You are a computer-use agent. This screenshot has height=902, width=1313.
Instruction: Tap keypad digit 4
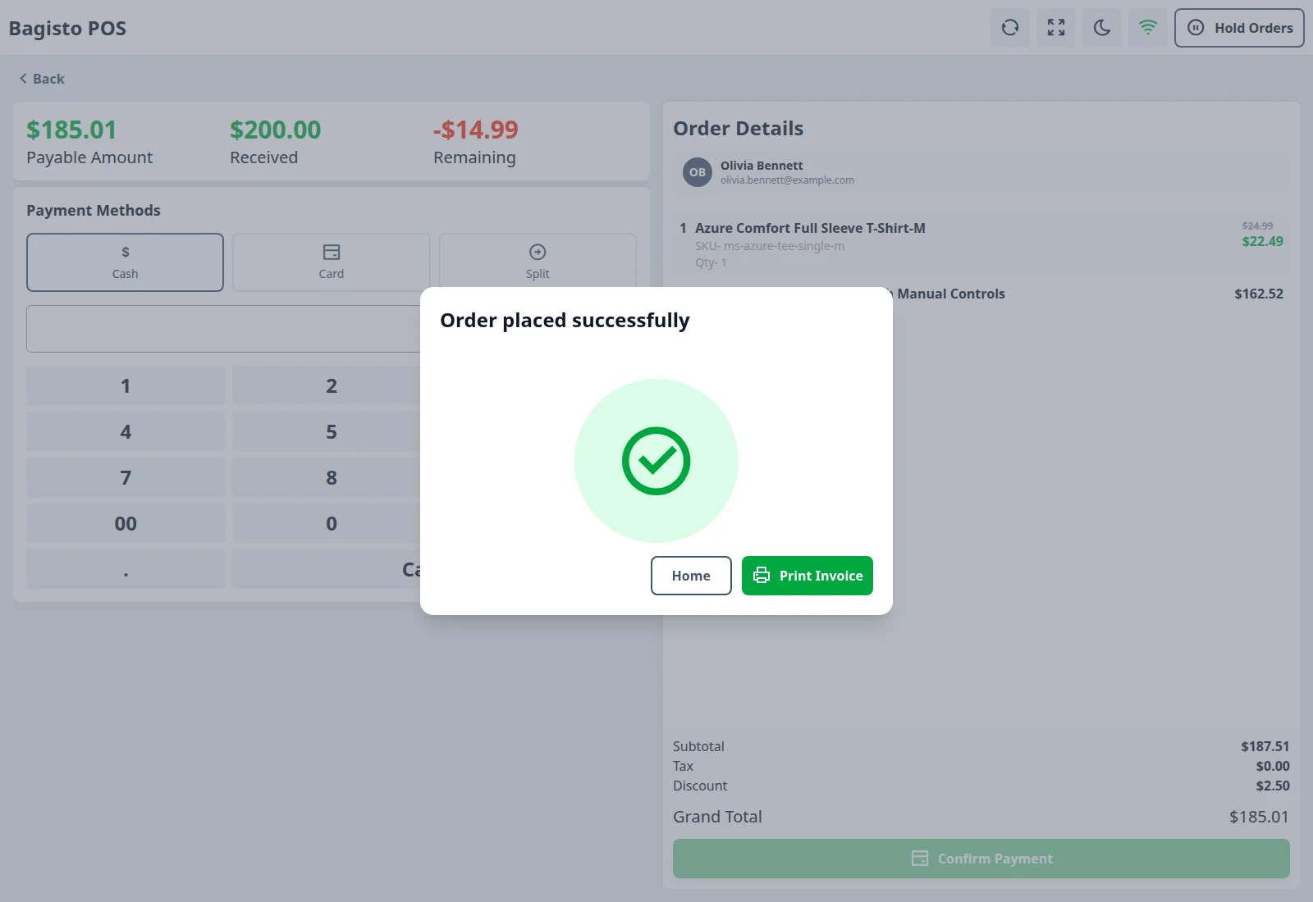tap(126, 431)
